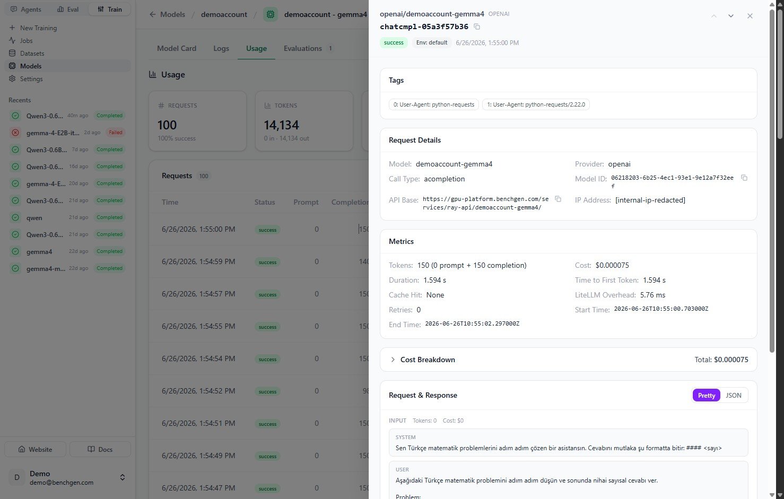Copy the API Base URL
The height and width of the screenshot is (499, 784).
[x=558, y=199]
